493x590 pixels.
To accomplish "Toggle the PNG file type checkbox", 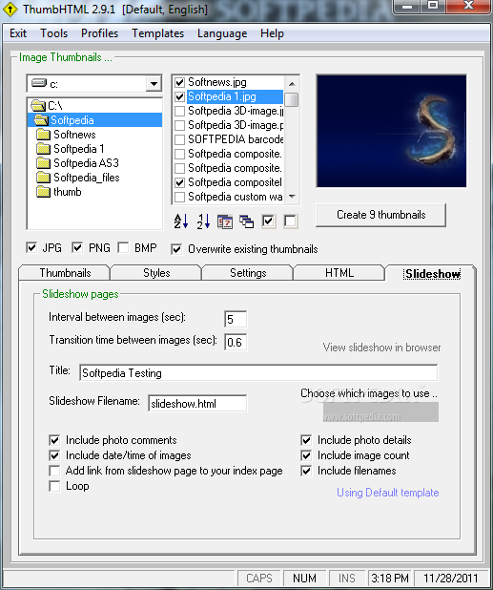I will tap(77, 247).
